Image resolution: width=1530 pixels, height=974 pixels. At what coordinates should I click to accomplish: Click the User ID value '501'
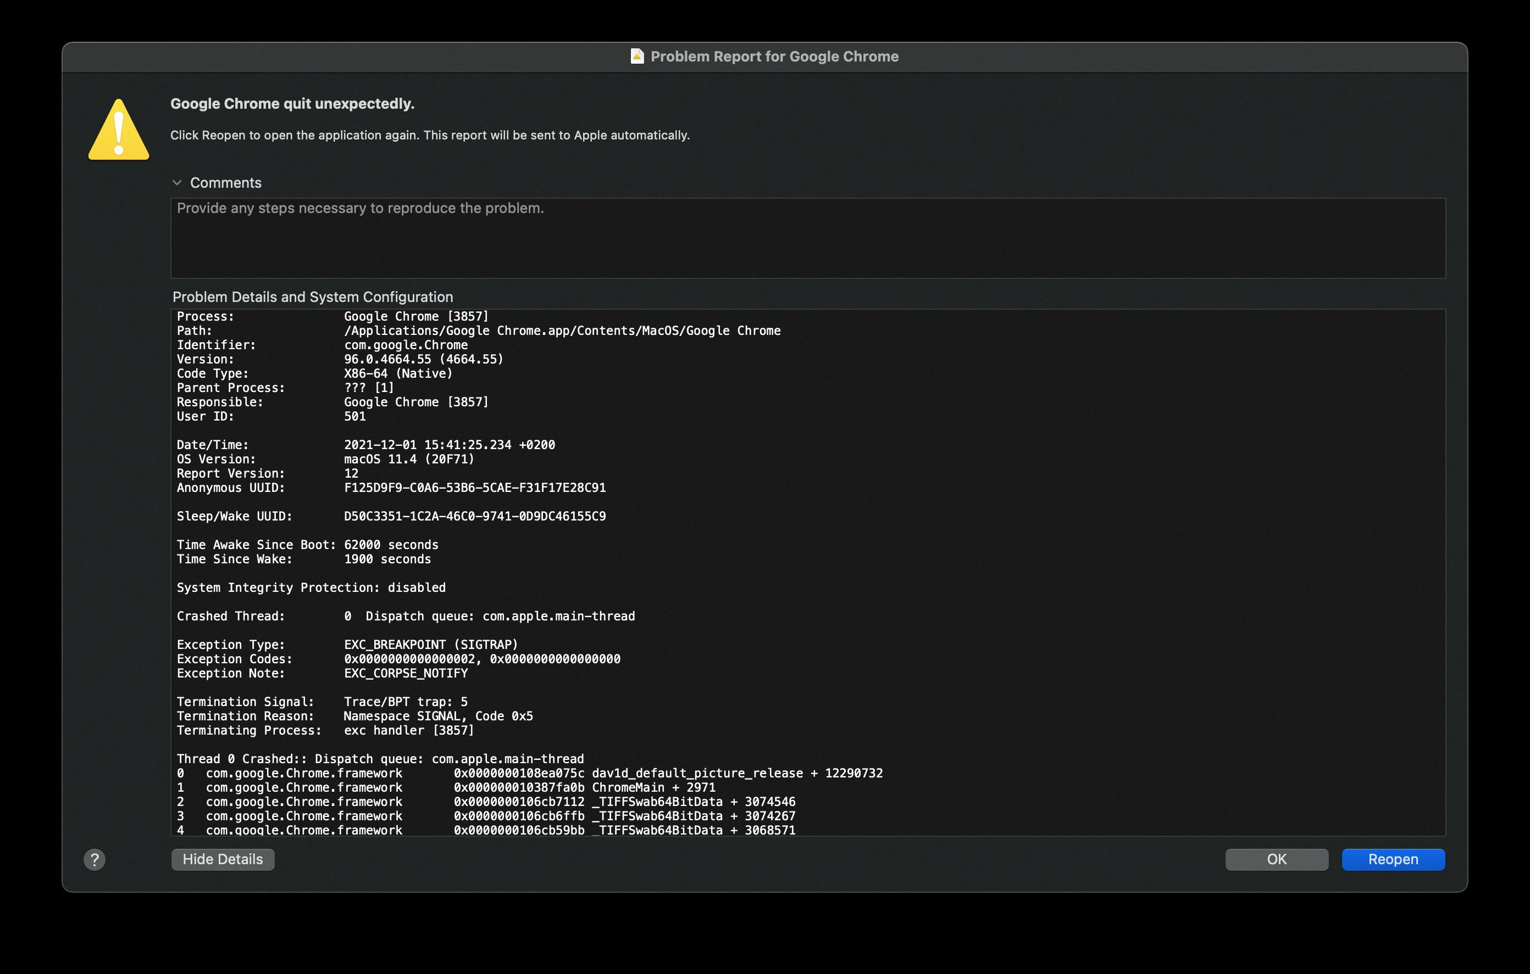click(x=354, y=417)
